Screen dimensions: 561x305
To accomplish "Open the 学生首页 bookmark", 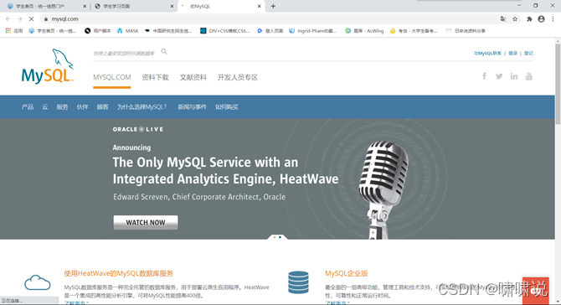I will [x=53, y=31].
